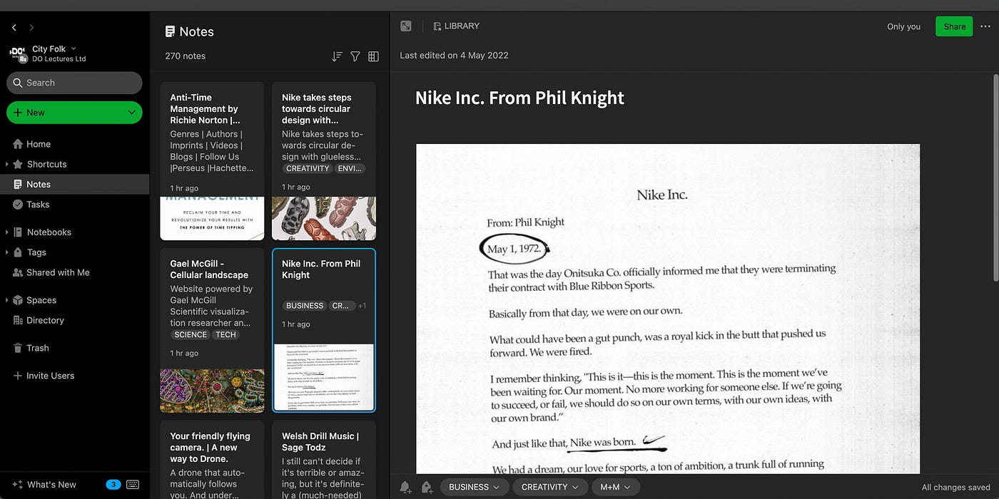The height and width of the screenshot is (499, 999).
Task: Open the M+M tag dropdown
Action: click(616, 488)
